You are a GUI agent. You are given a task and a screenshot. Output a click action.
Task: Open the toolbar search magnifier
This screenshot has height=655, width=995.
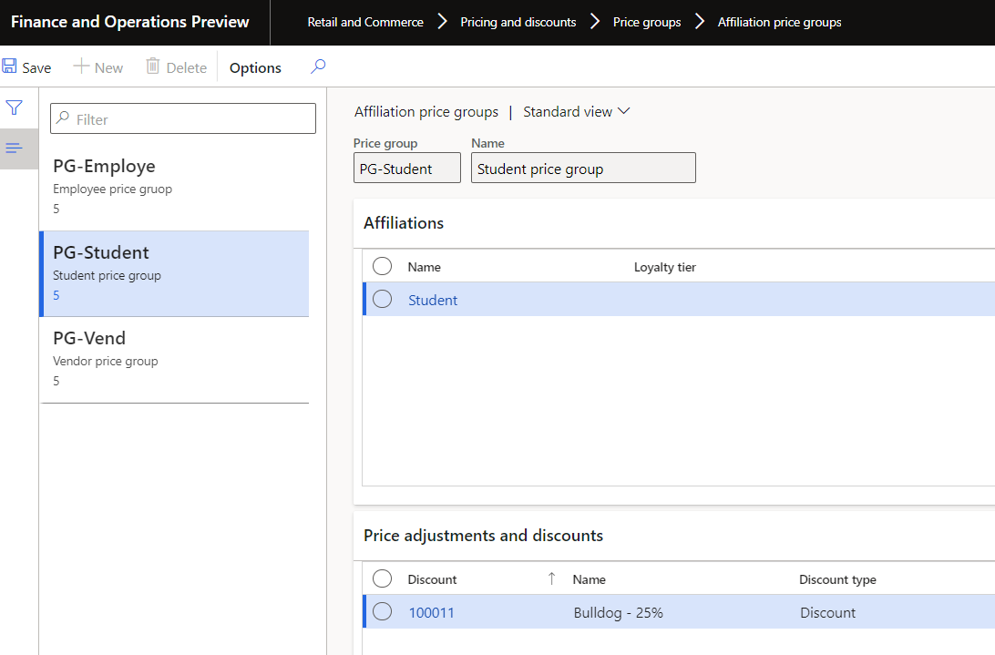coord(318,67)
